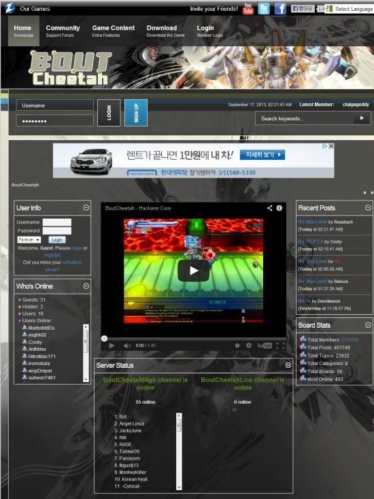Click the blue SIGN UP button
374x499 pixels.
pos(136,113)
